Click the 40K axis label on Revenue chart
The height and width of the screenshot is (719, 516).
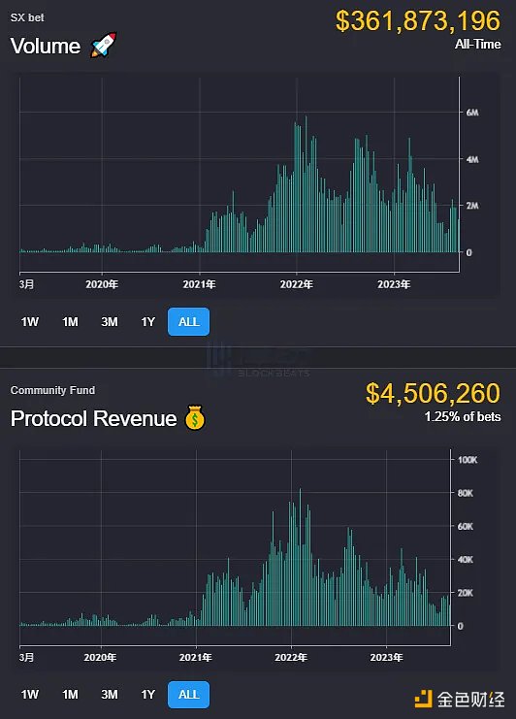[466, 560]
